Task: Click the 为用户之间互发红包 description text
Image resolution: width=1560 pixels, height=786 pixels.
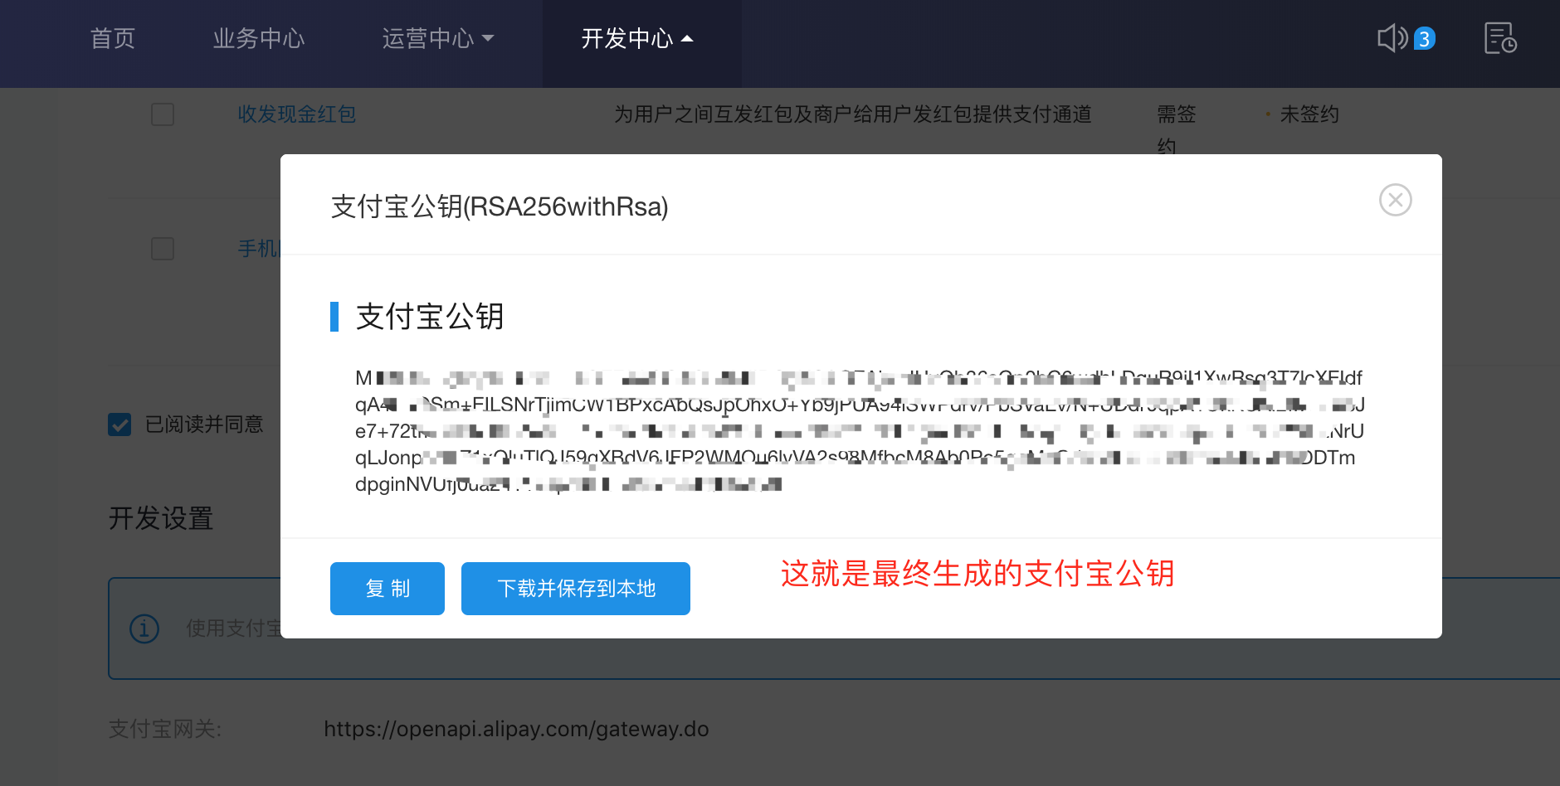Action: [853, 114]
